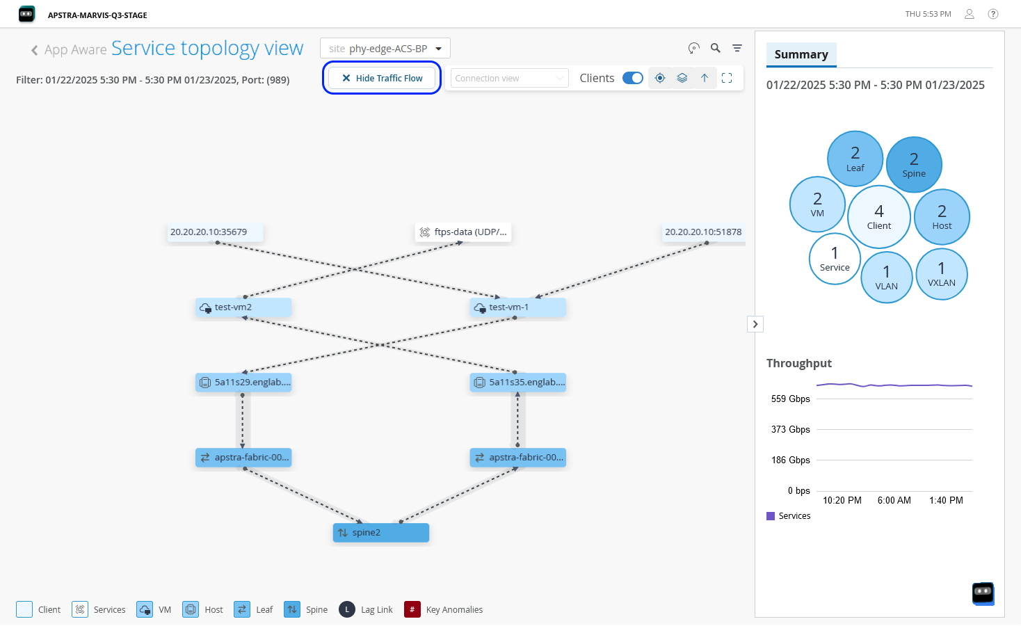This screenshot has width=1021, height=626.
Task: Click the 10:20 PM time label
Action: 842,500
